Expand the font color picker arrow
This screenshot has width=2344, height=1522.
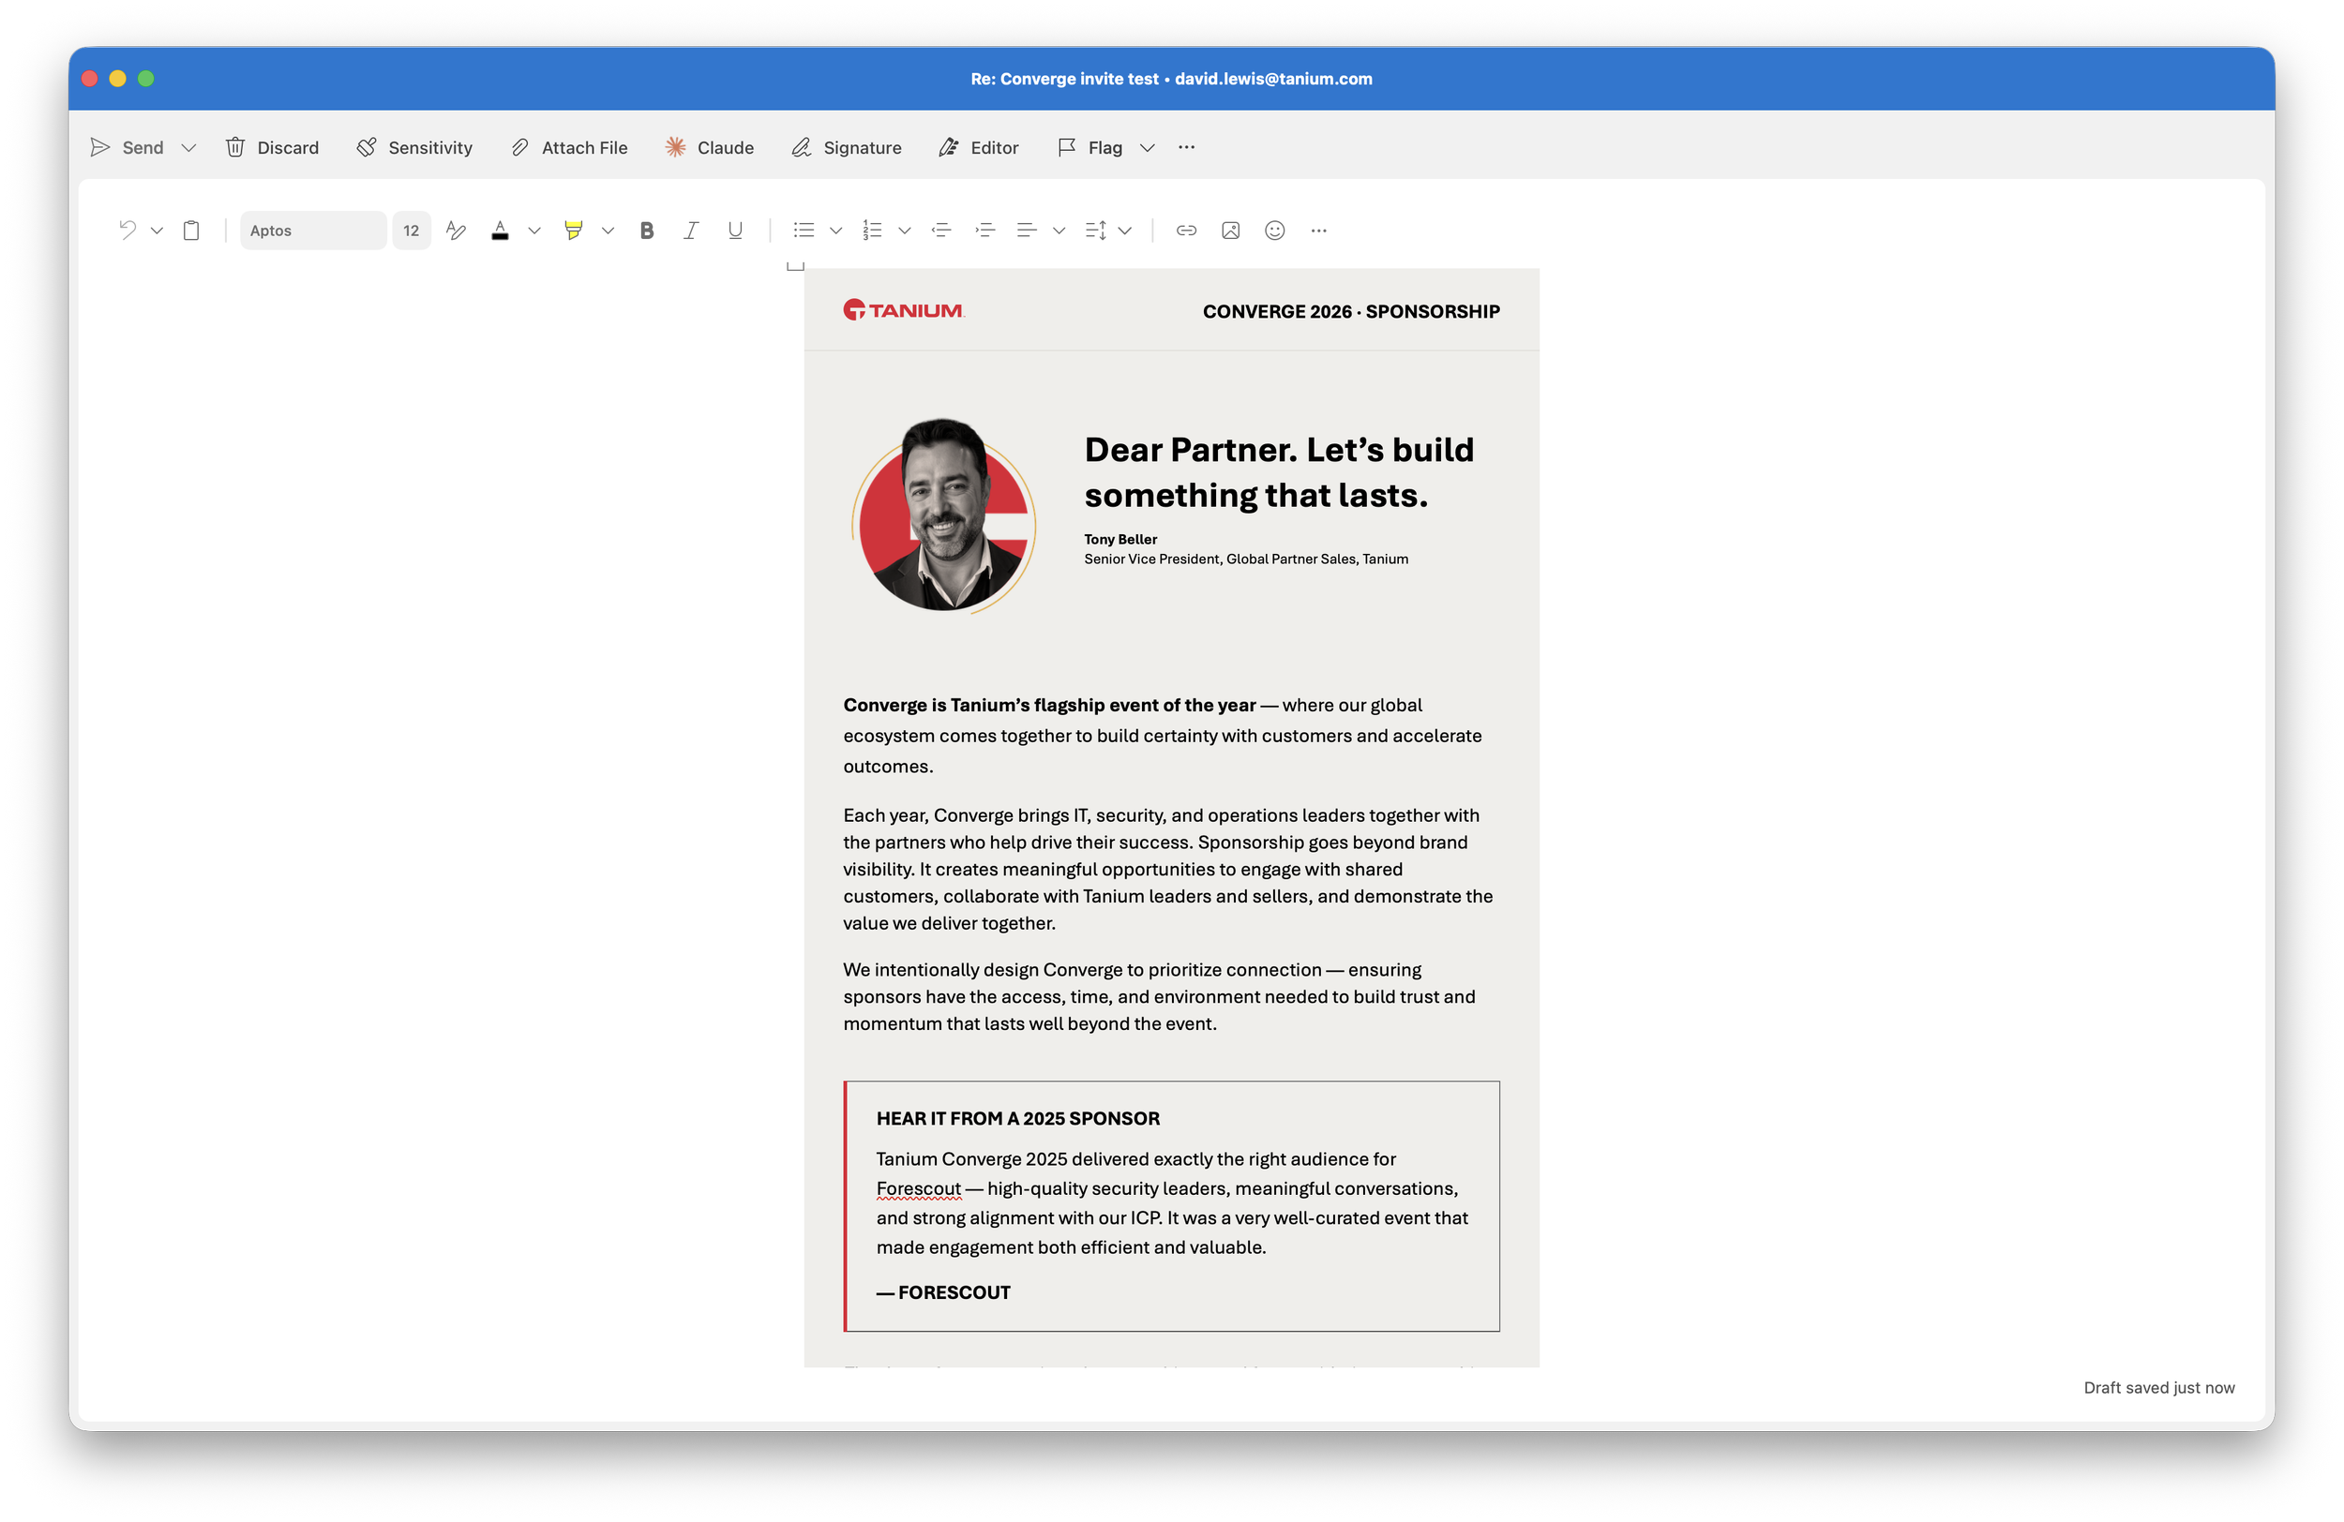[533, 231]
